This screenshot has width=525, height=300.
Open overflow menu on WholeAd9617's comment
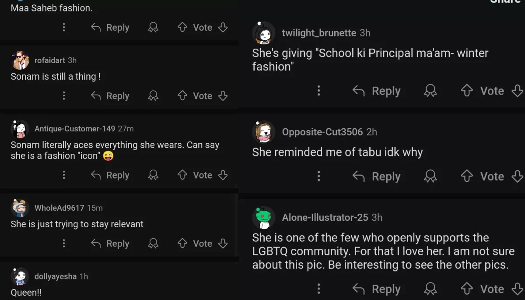(64, 244)
